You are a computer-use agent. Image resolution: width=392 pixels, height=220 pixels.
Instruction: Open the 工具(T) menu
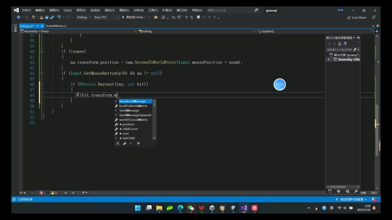153,10
